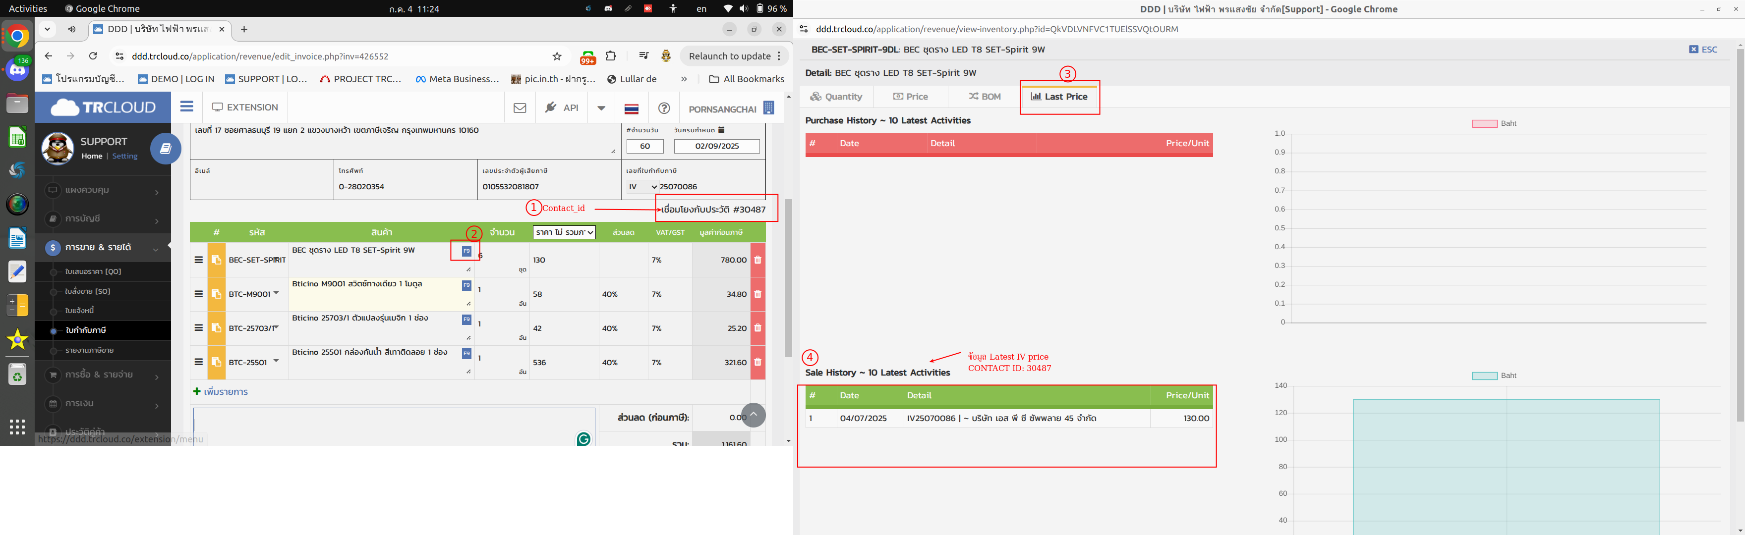The height and width of the screenshot is (535, 1745).
Task: Click the orange copy icon on BTC-25703/1 row
Action: [216, 328]
